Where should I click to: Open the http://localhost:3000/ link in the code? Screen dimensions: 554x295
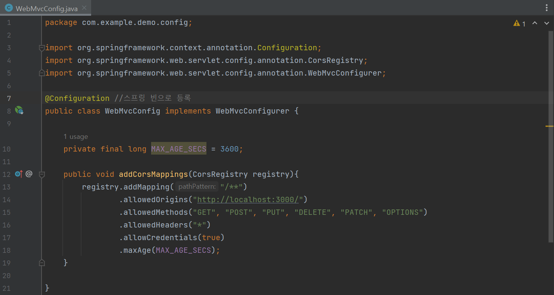(x=248, y=199)
